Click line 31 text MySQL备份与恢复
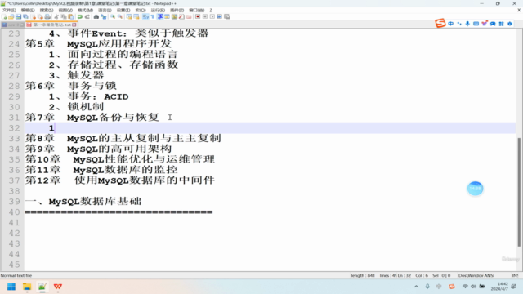Screen dimensions: 523x294 tap(113, 118)
